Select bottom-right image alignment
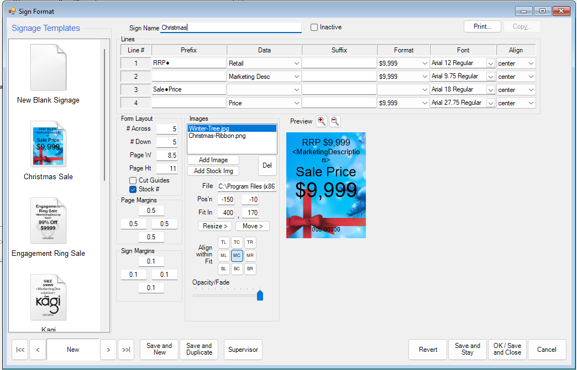Viewport: 577px width, 370px height. point(250,269)
